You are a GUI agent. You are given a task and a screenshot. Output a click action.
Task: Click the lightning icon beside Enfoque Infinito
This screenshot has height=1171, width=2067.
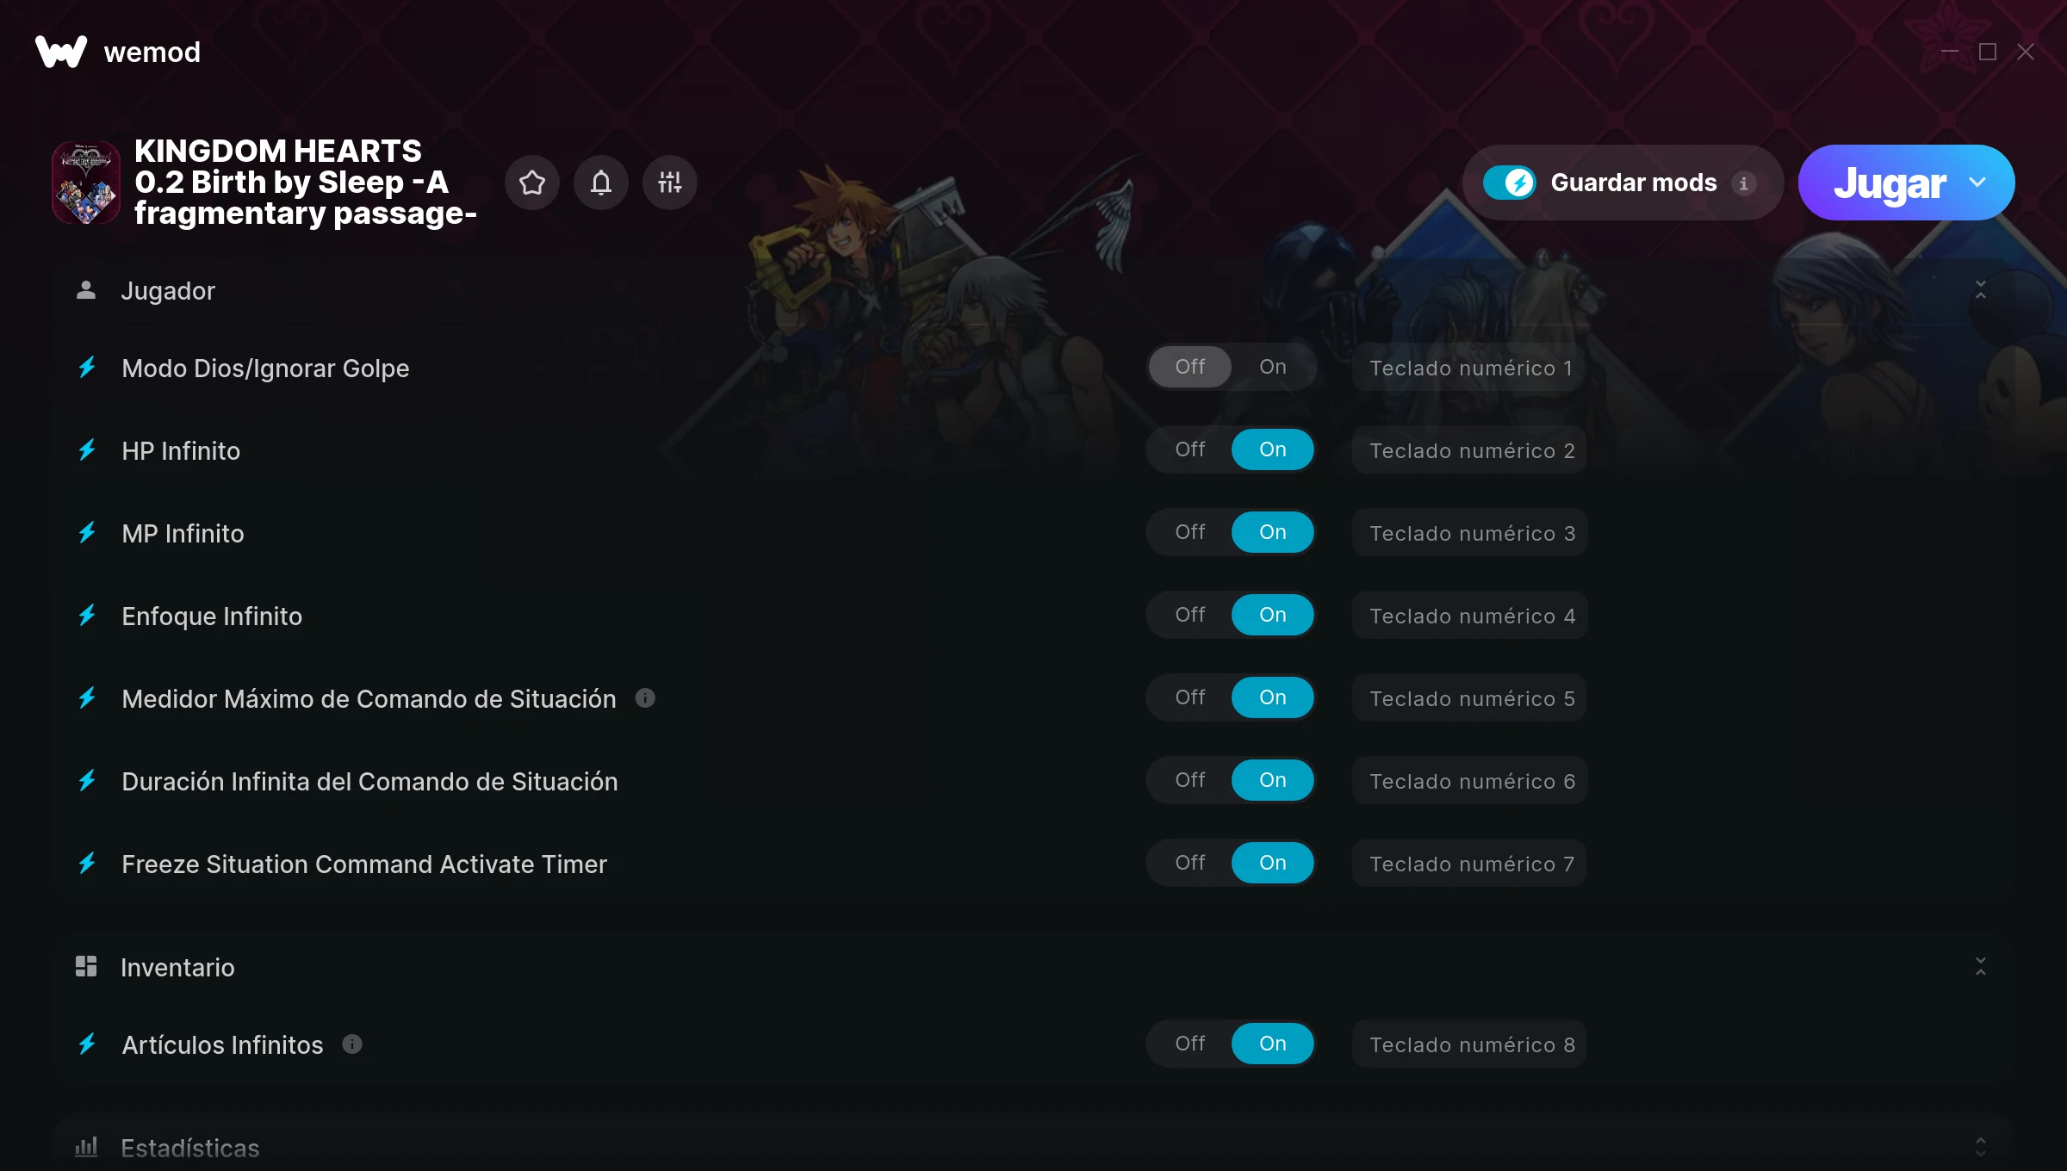tap(87, 616)
